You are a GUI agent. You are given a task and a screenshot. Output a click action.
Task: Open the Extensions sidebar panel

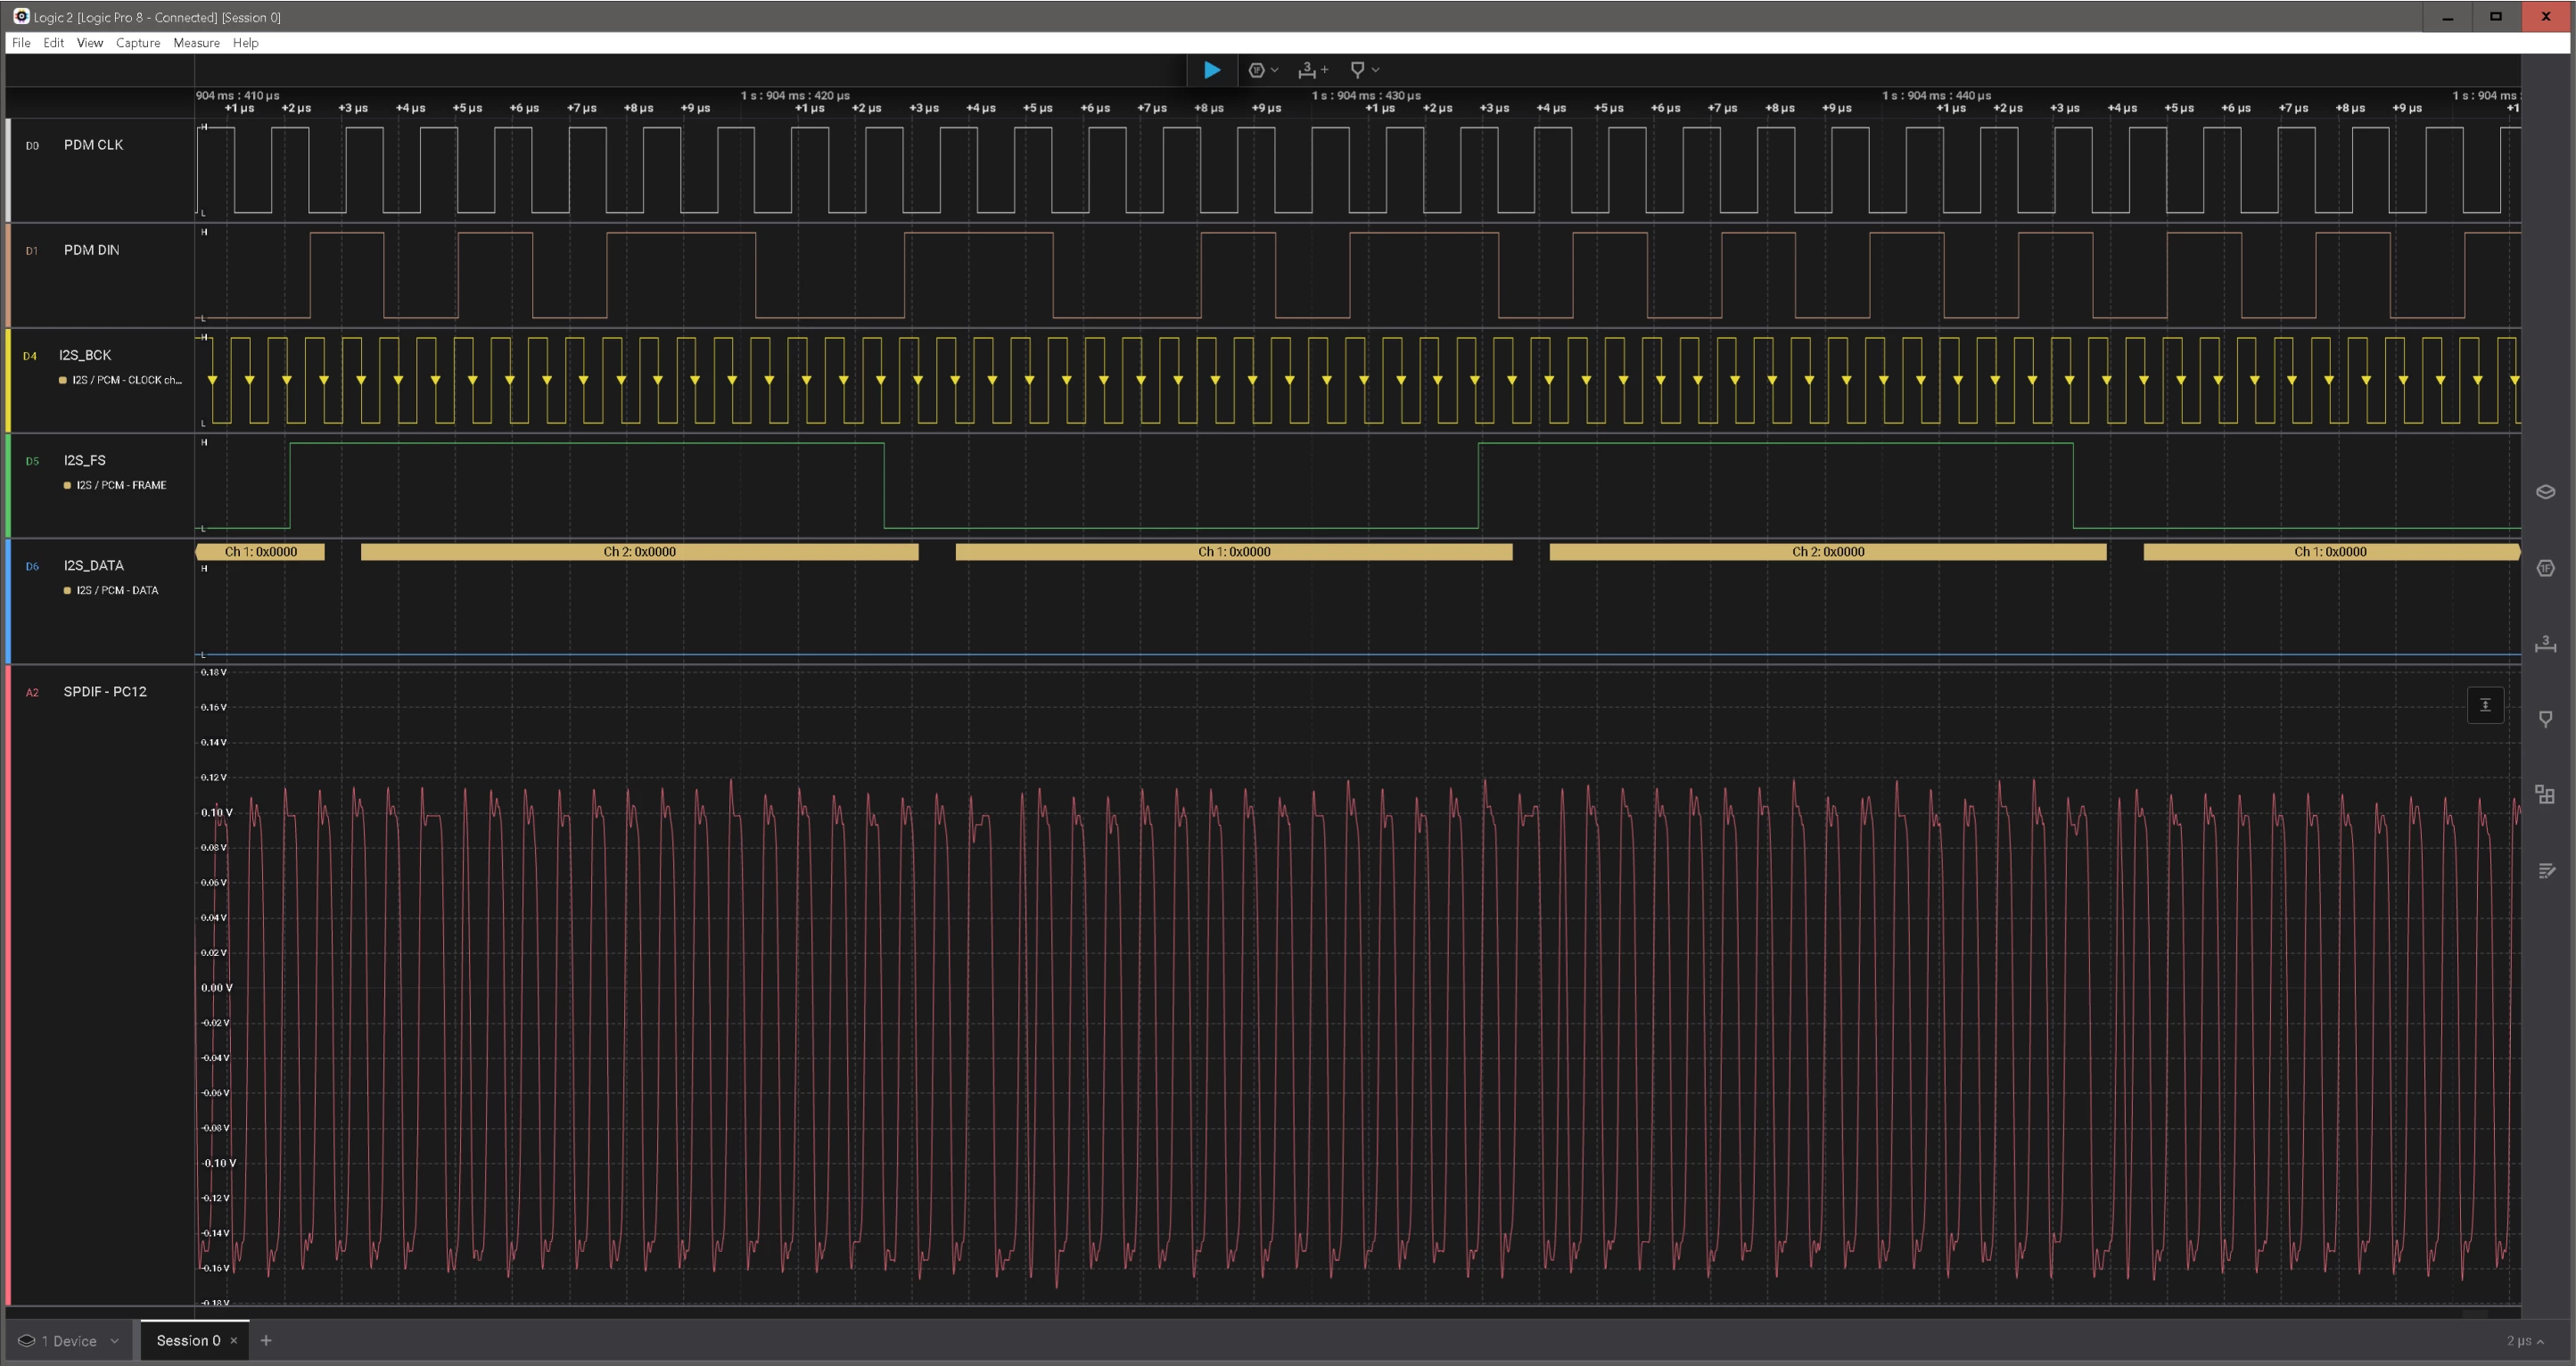point(2545,795)
